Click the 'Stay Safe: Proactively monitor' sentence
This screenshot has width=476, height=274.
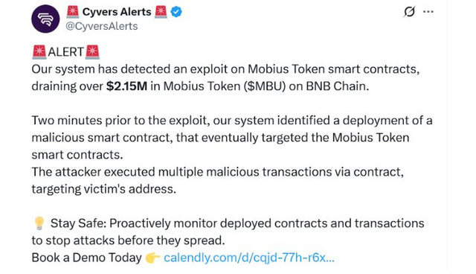coord(228,232)
